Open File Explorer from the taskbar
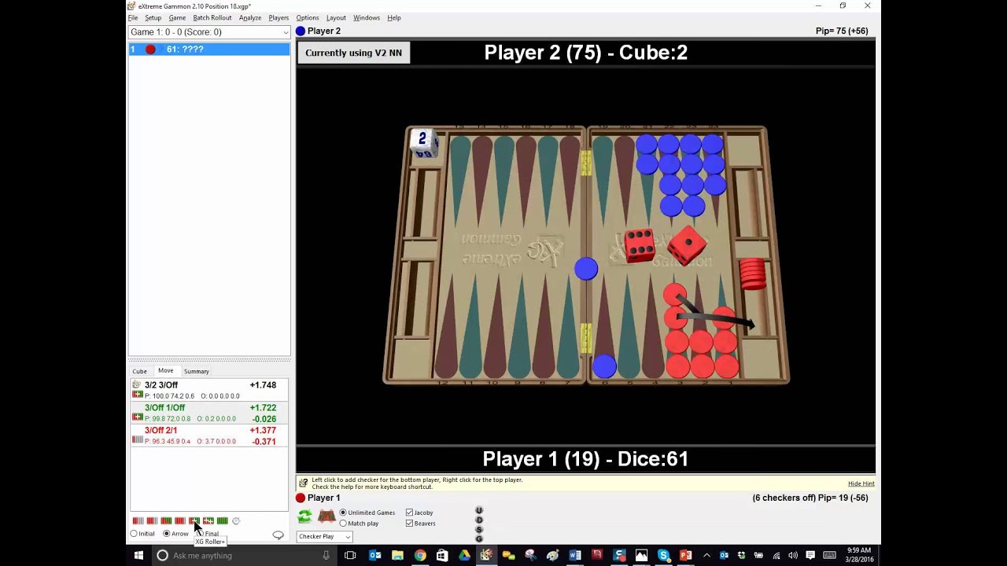The width and height of the screenshot is (1007, 566). [397, 555]
